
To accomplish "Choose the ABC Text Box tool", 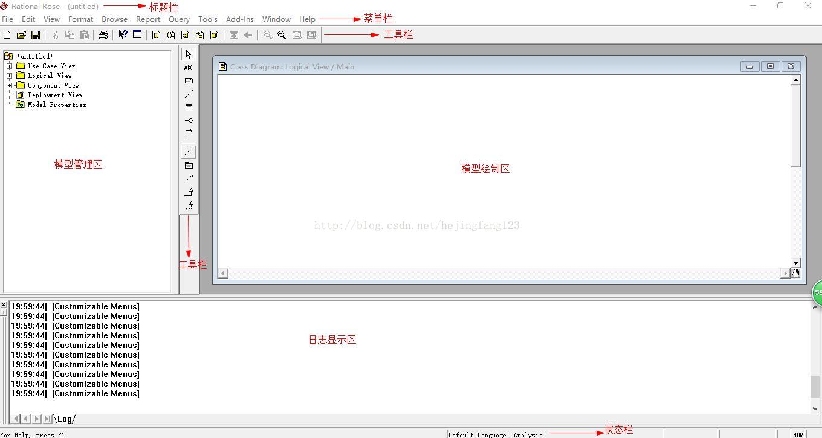I will [x=189, y=68].
